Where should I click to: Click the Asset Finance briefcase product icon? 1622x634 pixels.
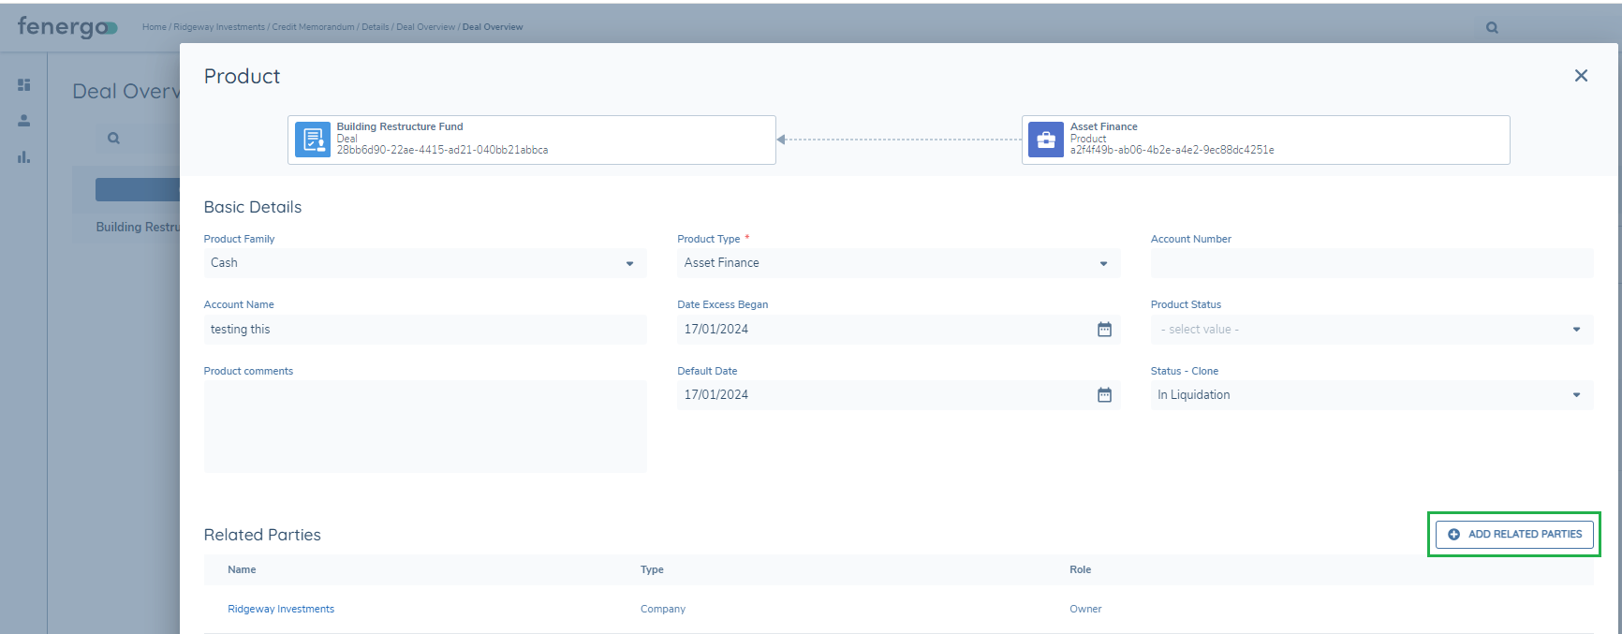(x=1046, y=140)
